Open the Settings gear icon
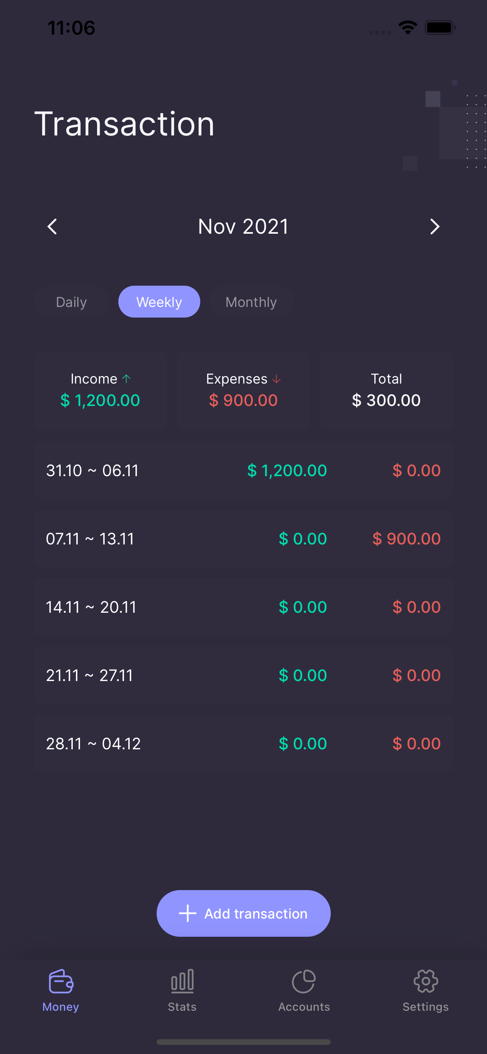 (x=426, y=981)
